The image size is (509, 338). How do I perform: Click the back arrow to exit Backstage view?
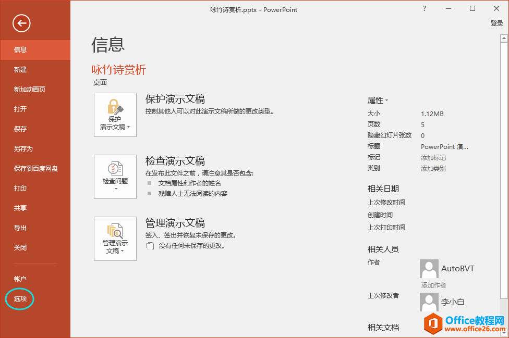click(x=21, y=23)
